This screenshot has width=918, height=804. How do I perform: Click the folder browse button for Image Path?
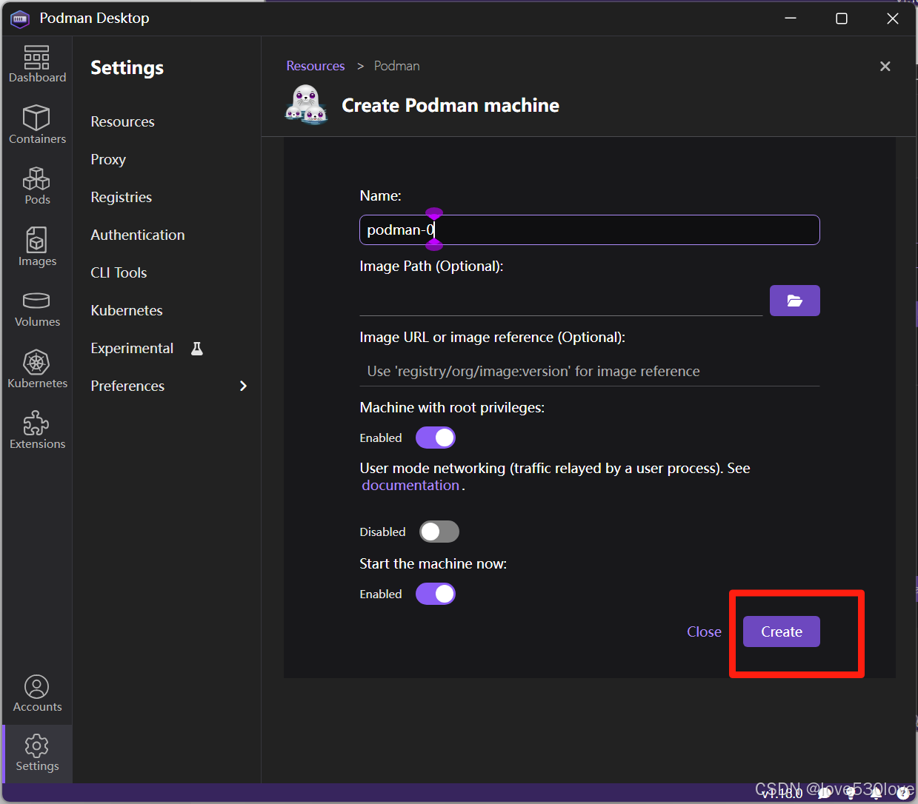click(794, 301)
